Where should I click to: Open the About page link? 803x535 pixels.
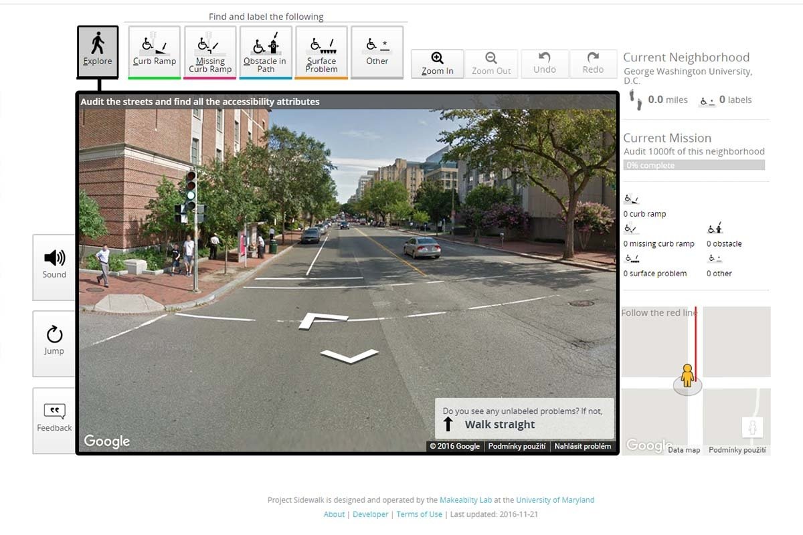334,514
